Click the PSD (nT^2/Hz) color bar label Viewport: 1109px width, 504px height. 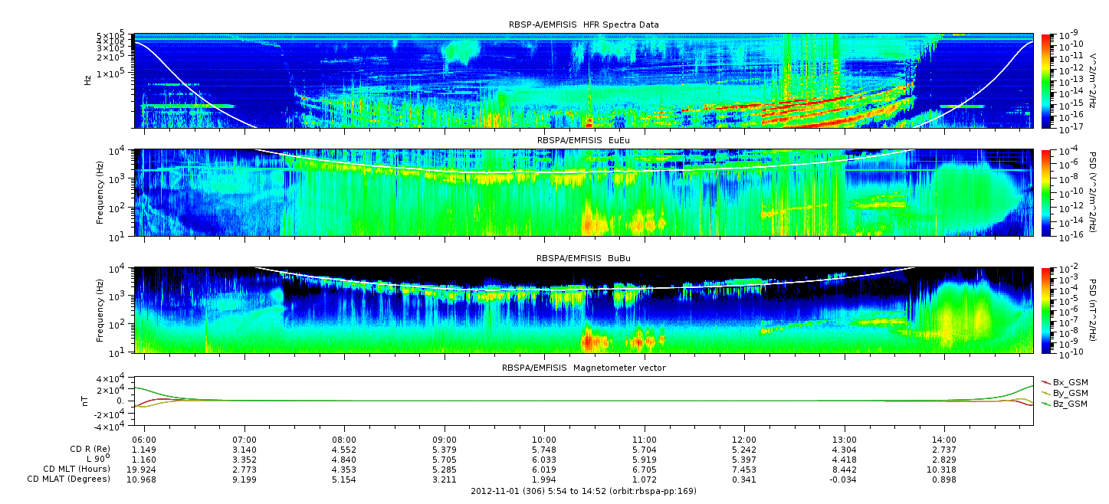click(1101, 310)
